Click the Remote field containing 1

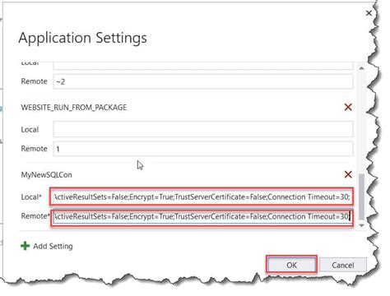[x=203, y=149]
